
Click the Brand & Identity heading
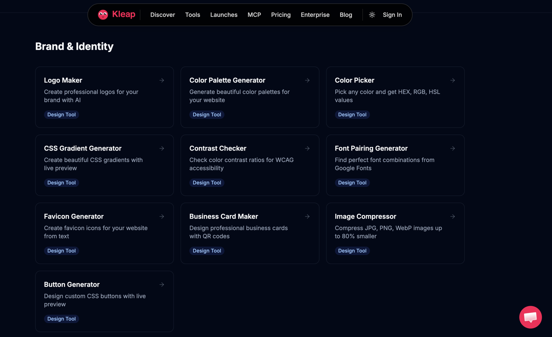click(74, 47)
